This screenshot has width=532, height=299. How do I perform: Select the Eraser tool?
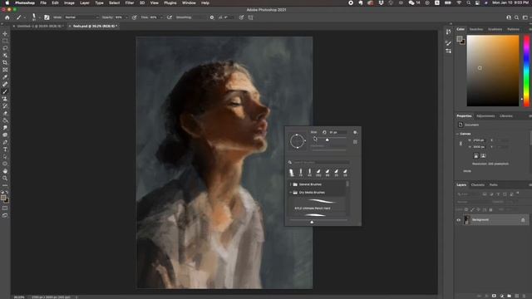[x=5, y=113]
